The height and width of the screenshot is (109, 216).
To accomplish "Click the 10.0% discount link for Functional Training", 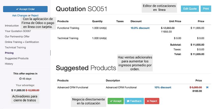I will pyautogui.click(x=140, y=28).
